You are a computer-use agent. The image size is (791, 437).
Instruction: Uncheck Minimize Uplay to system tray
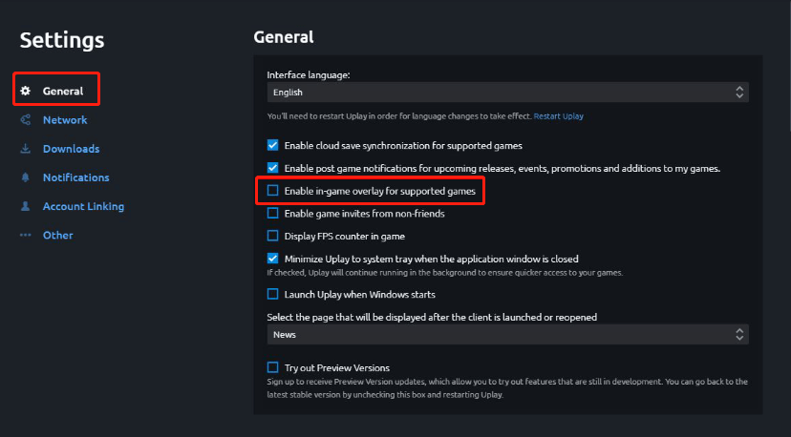[x=272, y=259]
